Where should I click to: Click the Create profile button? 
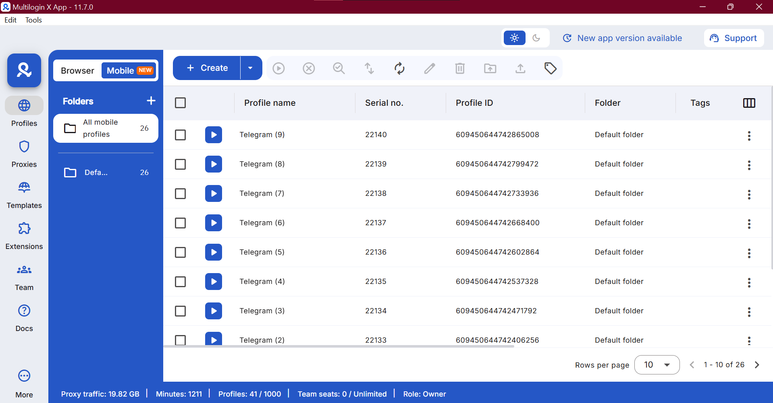point(206,68)
